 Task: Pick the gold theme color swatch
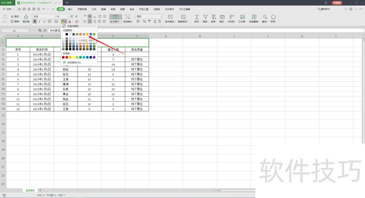tap(87, 34)
